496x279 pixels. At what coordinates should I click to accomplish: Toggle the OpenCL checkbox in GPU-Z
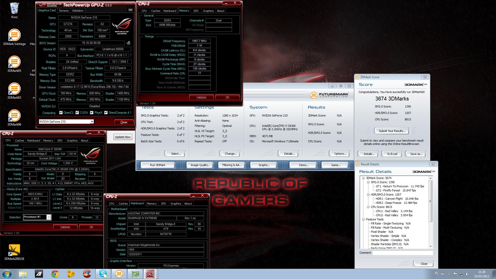(x=61, y=113)
